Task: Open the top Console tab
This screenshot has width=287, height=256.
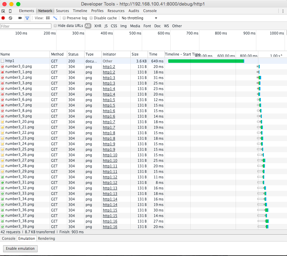Action: (x=150, y=11)
